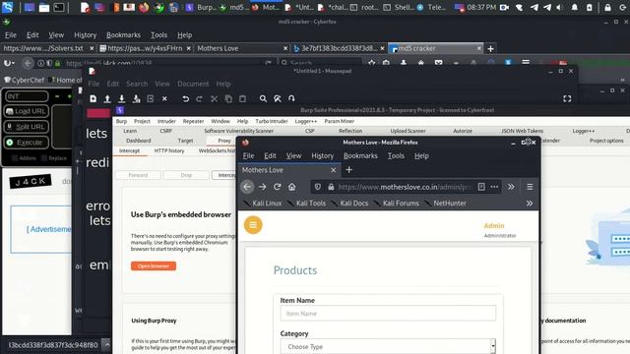Open the Firefox application hamburger menu
Screen dimensions: 630x354
(x=530, y=187)
